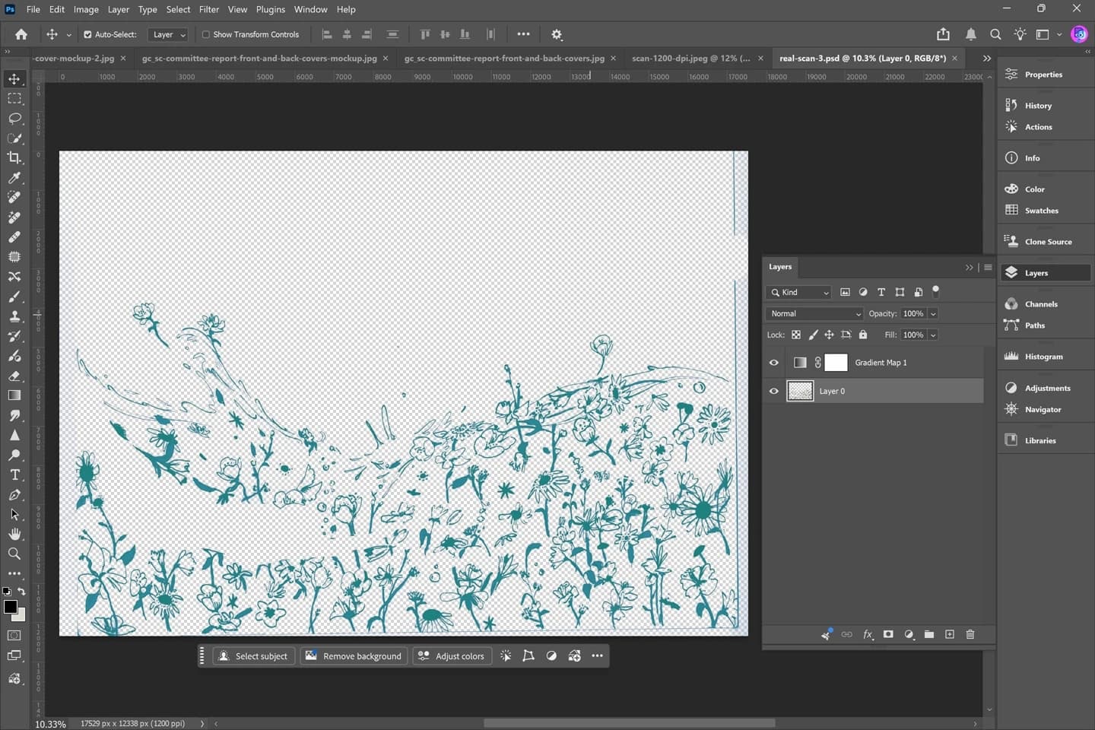
Task: Switch to the scan-1200-dpi.jpeg tab
Action: 690,59
